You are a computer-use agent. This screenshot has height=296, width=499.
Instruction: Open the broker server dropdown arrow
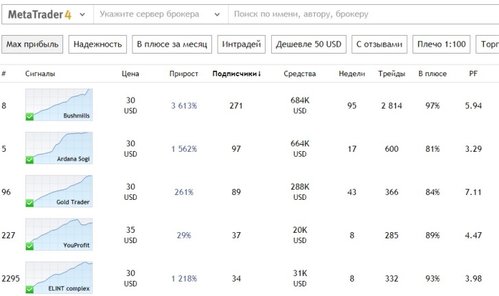(219, 14)
